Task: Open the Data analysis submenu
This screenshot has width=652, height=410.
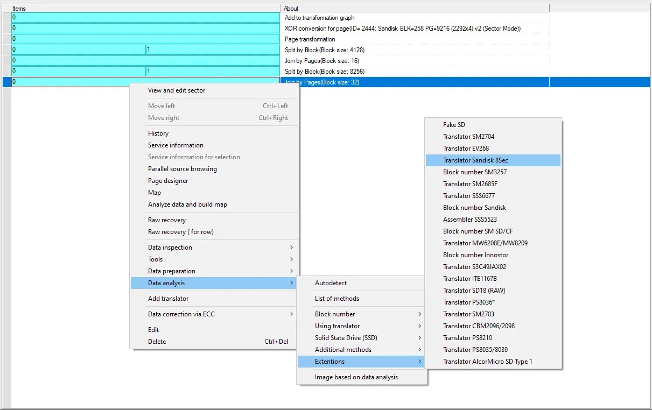Action: tap(166, 283)
